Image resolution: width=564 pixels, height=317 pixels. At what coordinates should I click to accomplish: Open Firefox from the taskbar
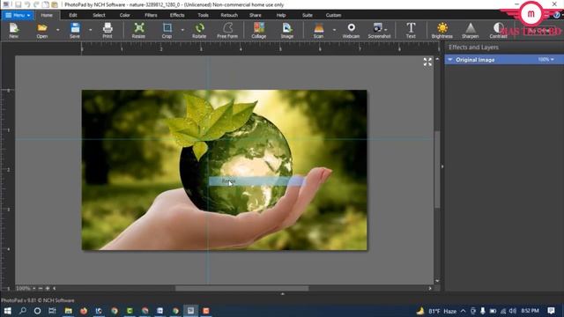pos(84,311)
